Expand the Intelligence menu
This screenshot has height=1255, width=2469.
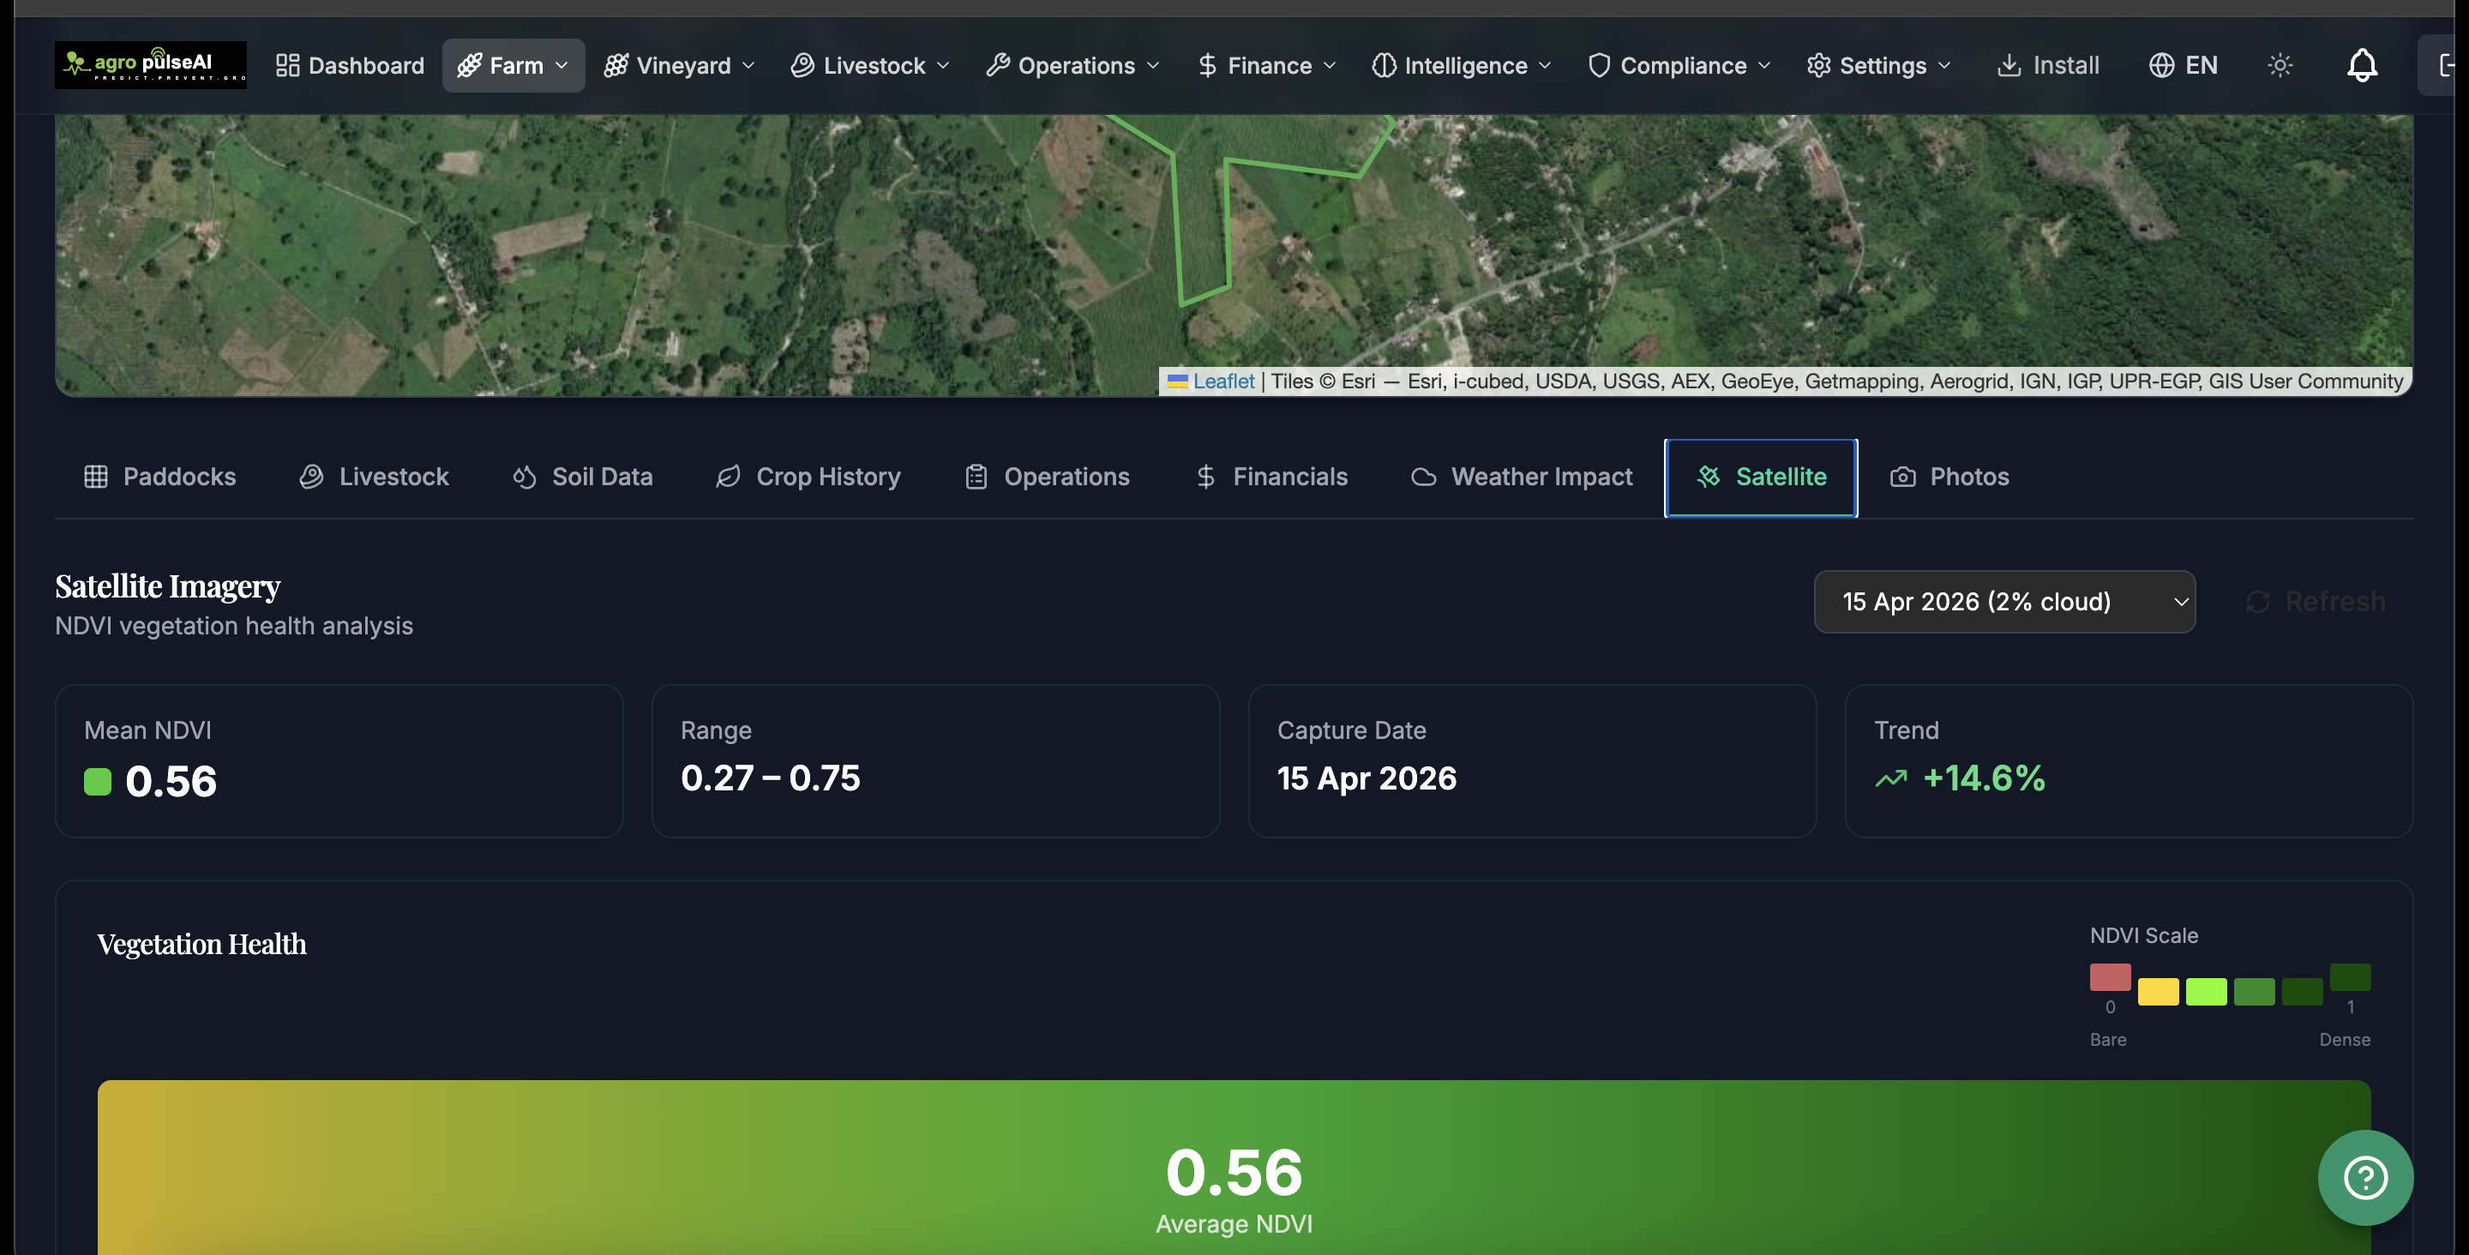(1461, 65)
